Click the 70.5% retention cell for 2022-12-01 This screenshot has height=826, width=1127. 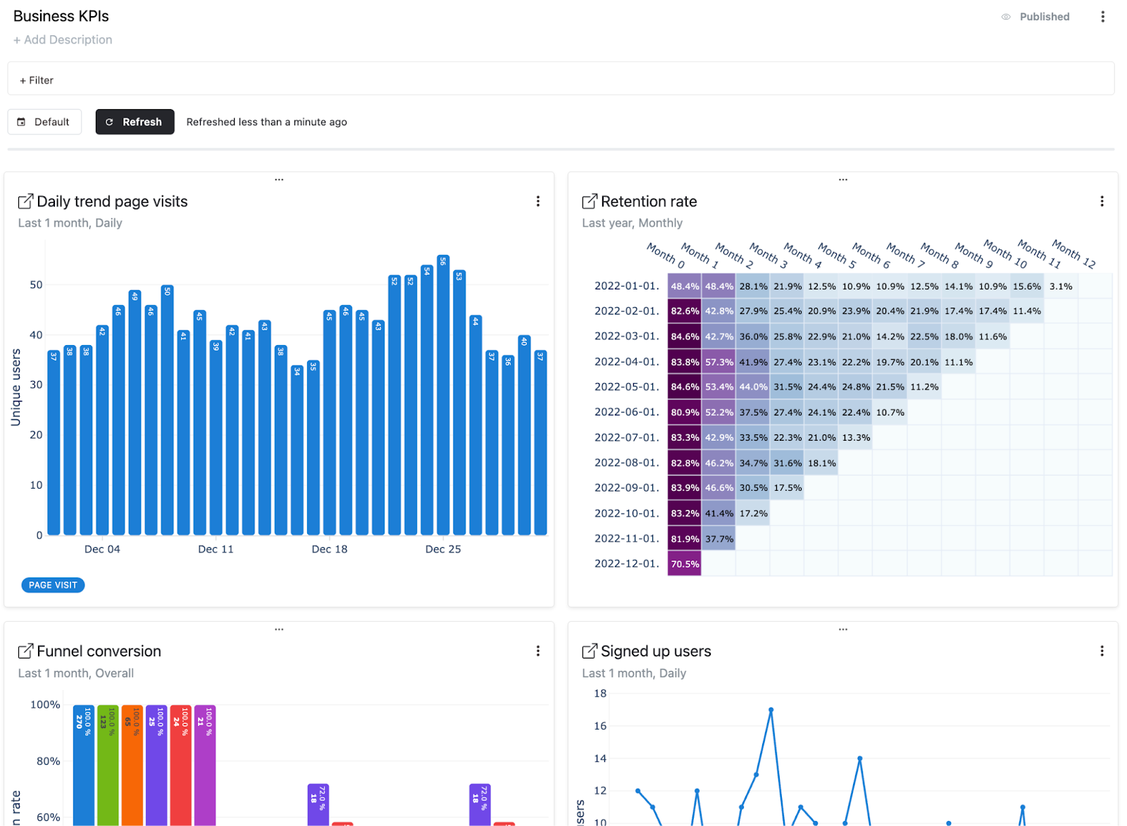pyautogui.click(x=684, y=564)
